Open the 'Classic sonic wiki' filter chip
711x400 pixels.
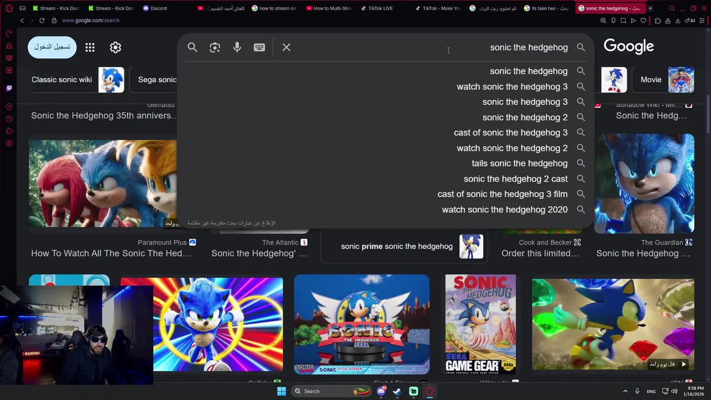point(77,80)
